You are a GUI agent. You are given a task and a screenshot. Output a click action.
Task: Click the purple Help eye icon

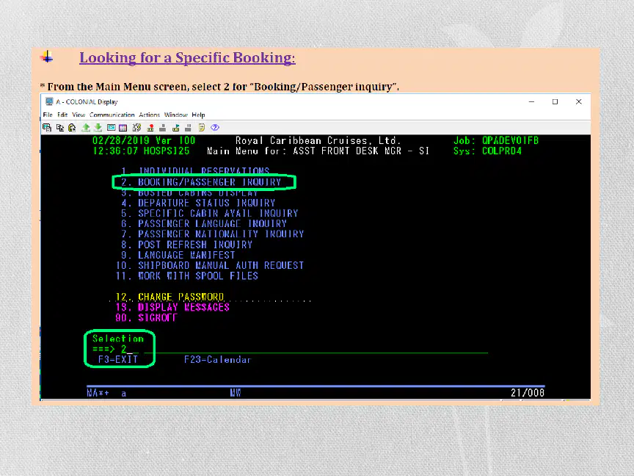coord(215,128)
